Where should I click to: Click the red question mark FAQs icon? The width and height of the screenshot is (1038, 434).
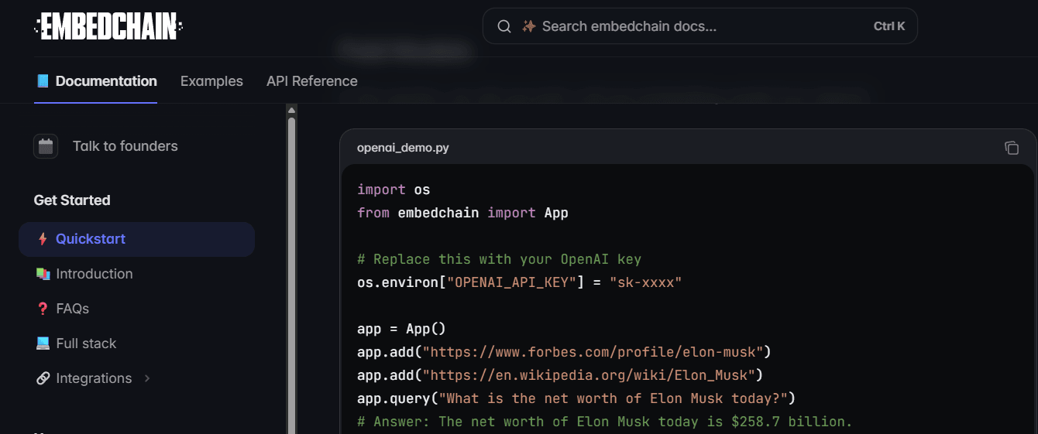(x=43, y=309)
